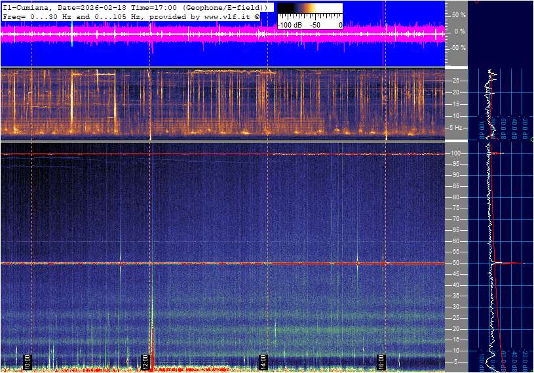Image resolution: width=534 pixels, height=373 pixels.
Task: Click the 10:00 time marker label
Action: (x=27, y=361)
